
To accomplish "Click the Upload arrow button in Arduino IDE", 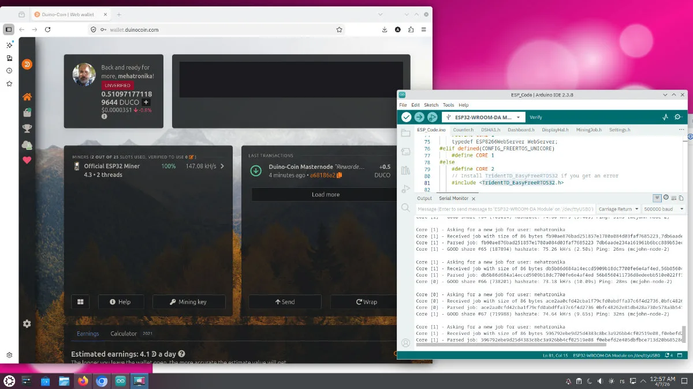I will pyautogui.click(x=419, y=117).
